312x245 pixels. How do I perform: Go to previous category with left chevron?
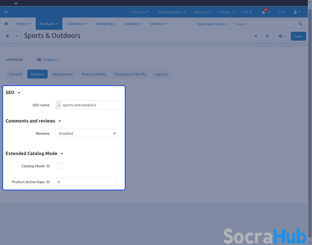(x=256, y=36)
